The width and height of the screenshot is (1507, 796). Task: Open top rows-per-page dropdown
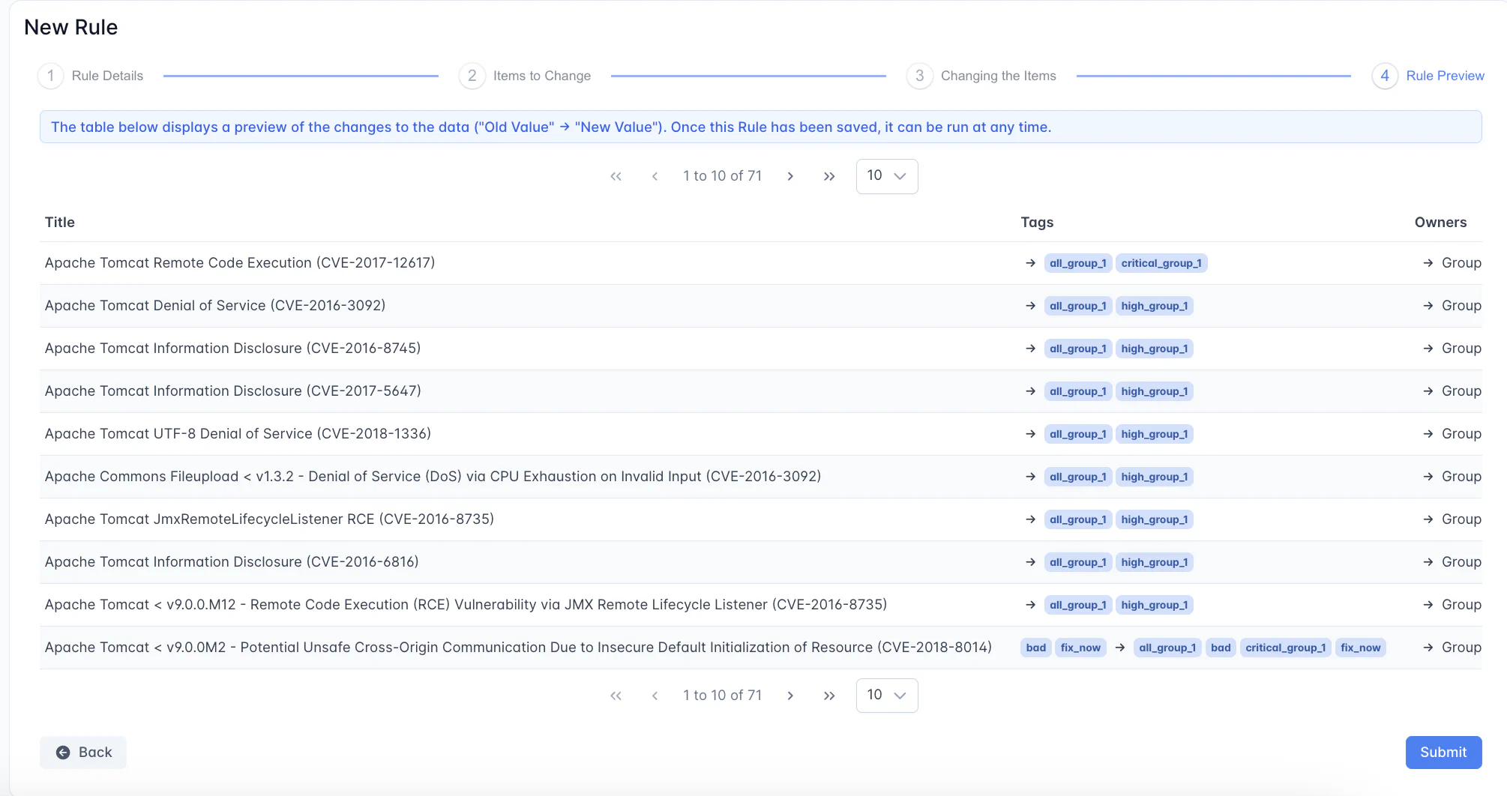[x=886, y=176]
